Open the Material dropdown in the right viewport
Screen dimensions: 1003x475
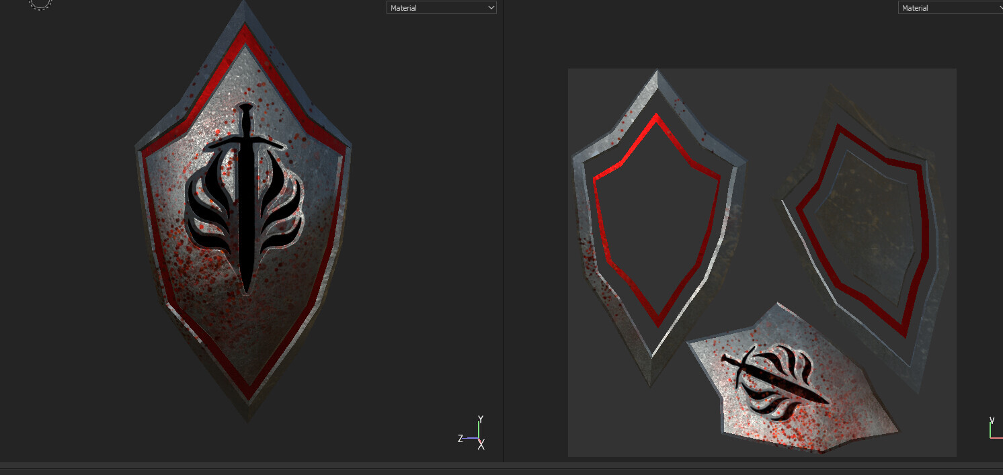tap(949, 7)
